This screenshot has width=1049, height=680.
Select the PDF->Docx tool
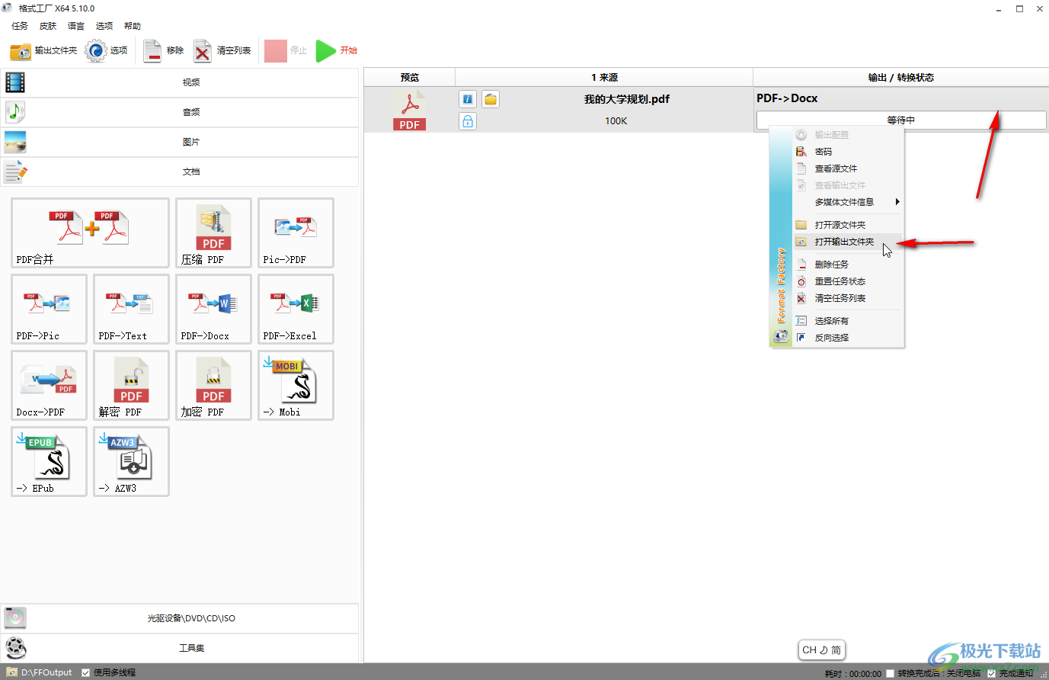[x=213, y=309]
